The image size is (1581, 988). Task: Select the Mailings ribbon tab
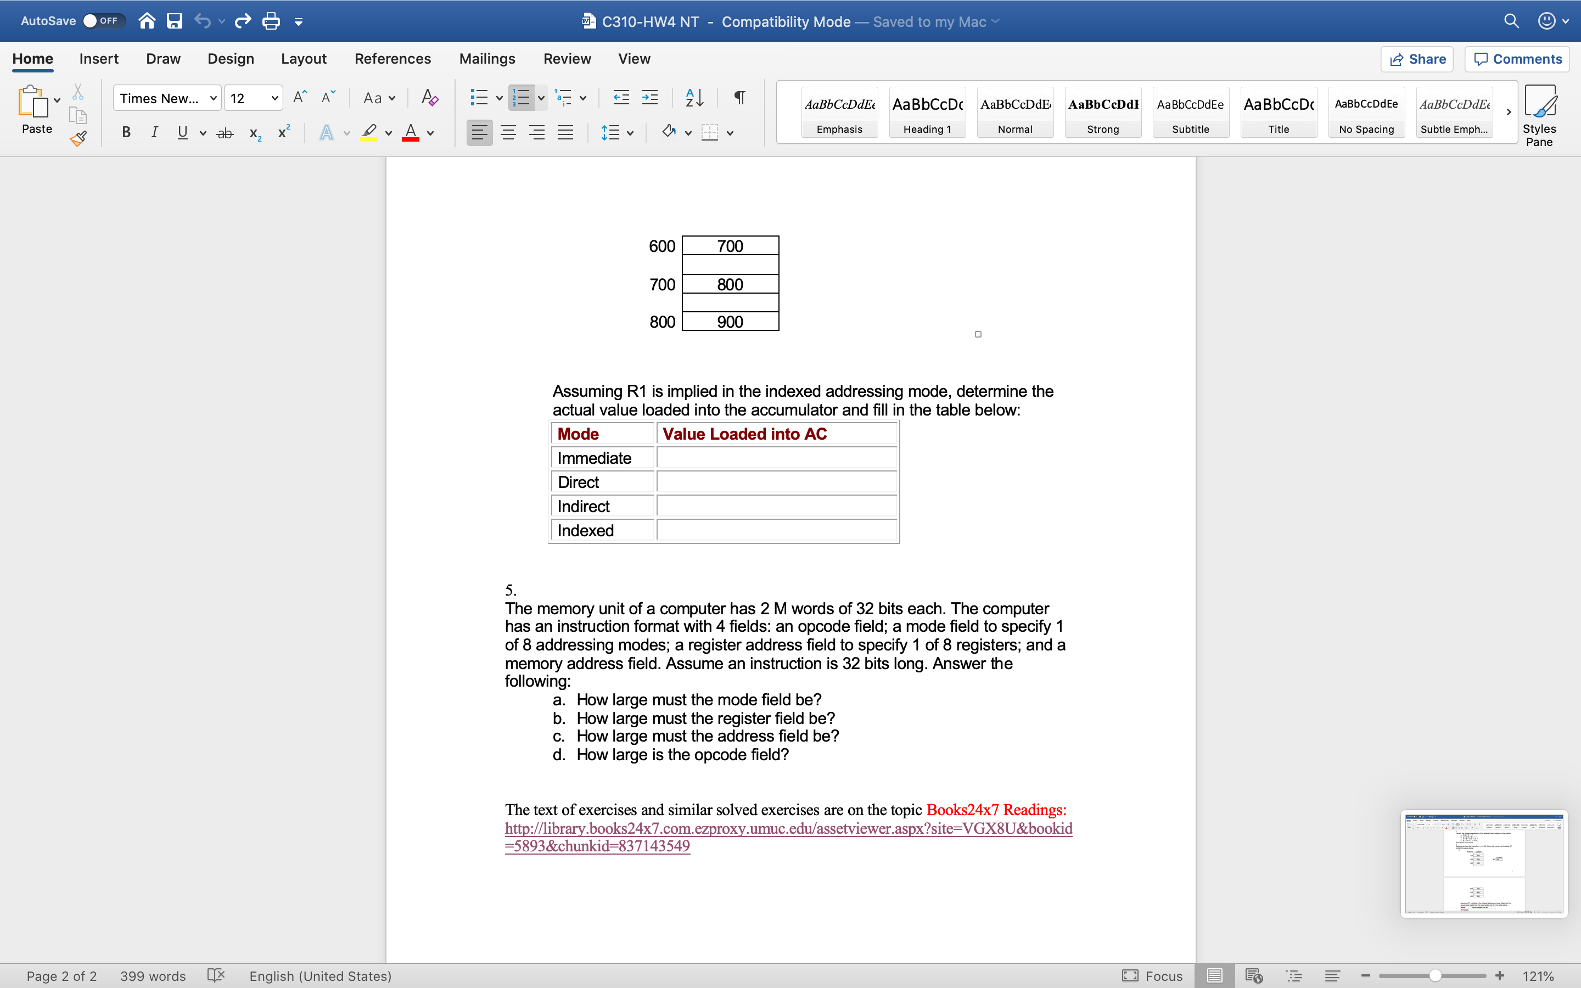point(487,58)
